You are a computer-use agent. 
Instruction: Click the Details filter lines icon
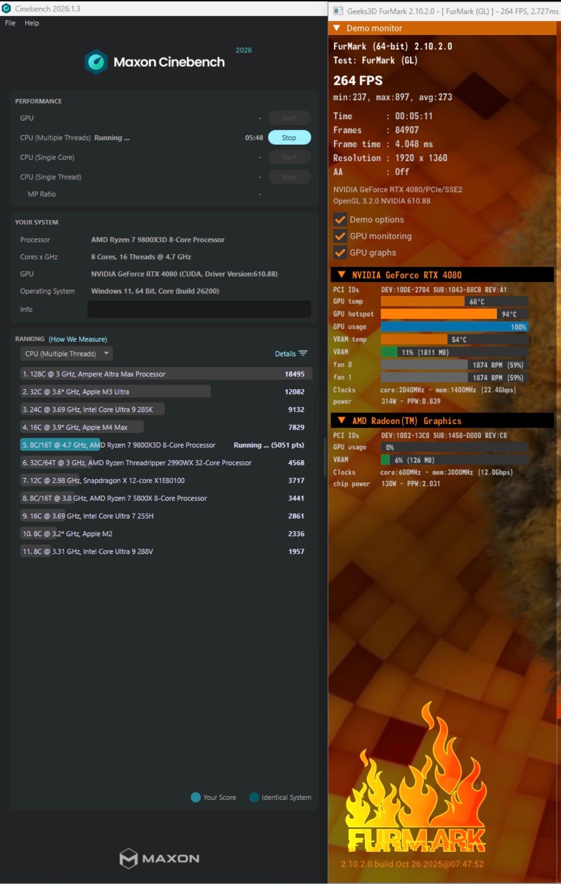(303, 353)
